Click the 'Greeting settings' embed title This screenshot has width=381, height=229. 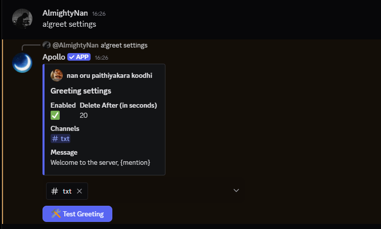click(81, 91)
